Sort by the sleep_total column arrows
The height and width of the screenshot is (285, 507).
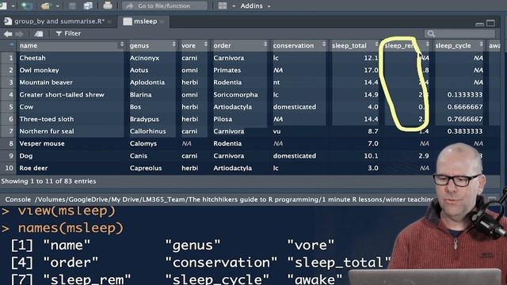[x=376, y=44]
